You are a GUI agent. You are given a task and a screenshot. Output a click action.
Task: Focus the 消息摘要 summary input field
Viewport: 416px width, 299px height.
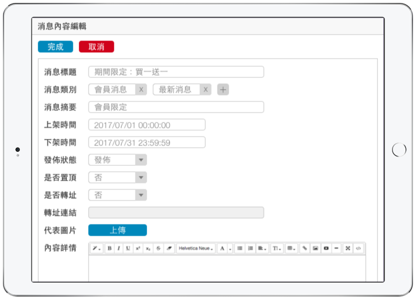[x=176, y=107]
